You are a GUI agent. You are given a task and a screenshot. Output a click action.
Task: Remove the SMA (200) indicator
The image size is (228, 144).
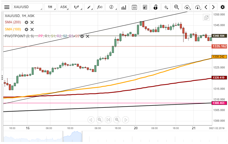click(32, 22)
